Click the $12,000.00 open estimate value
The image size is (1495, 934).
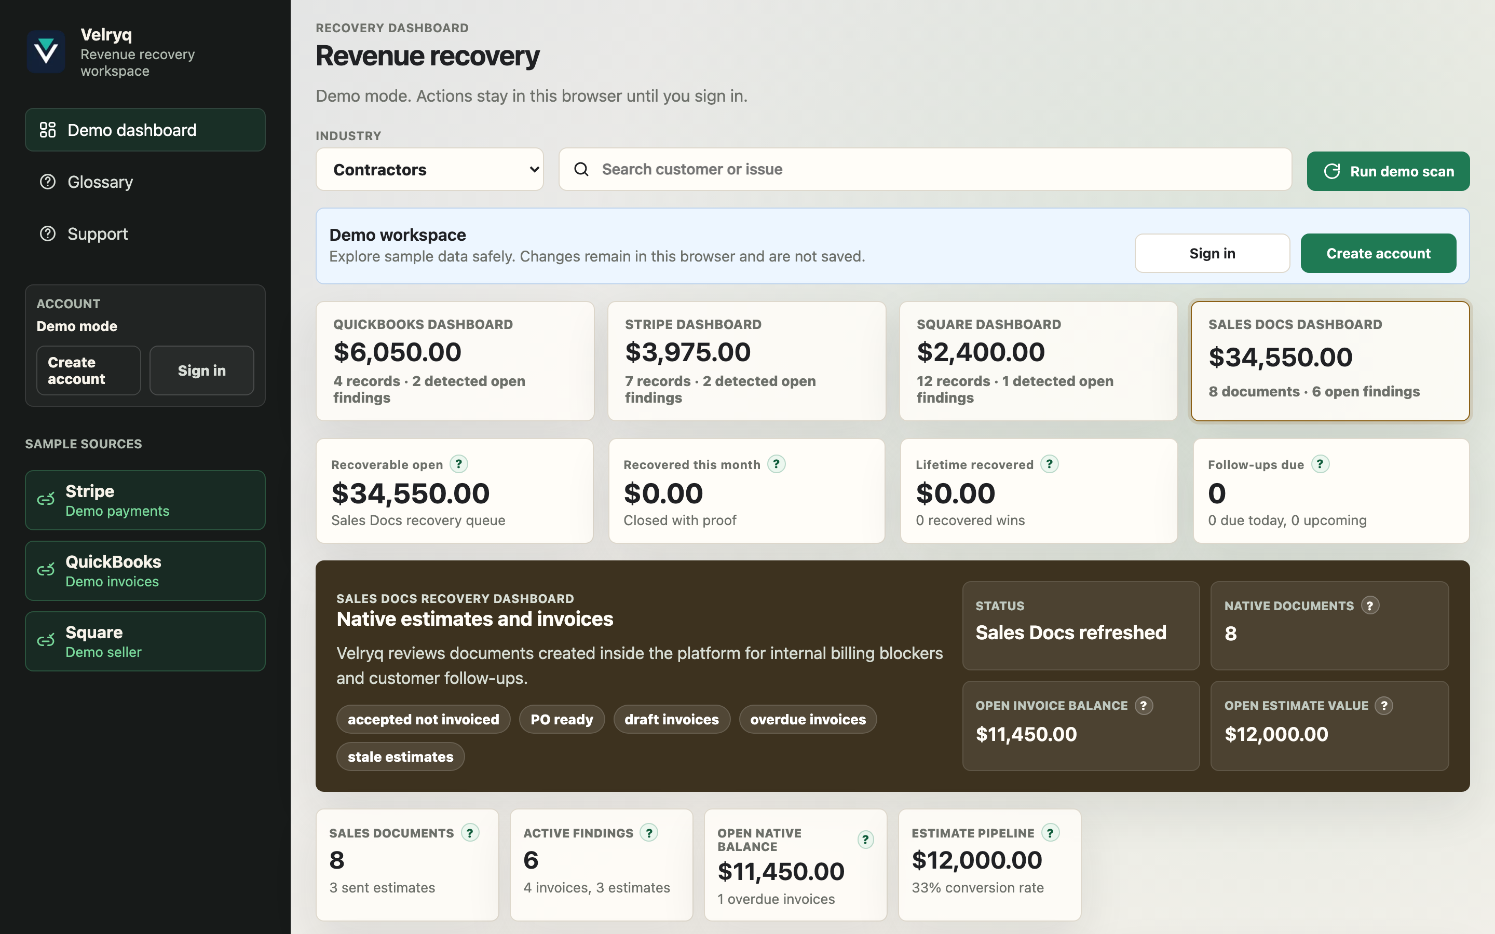1276,734
